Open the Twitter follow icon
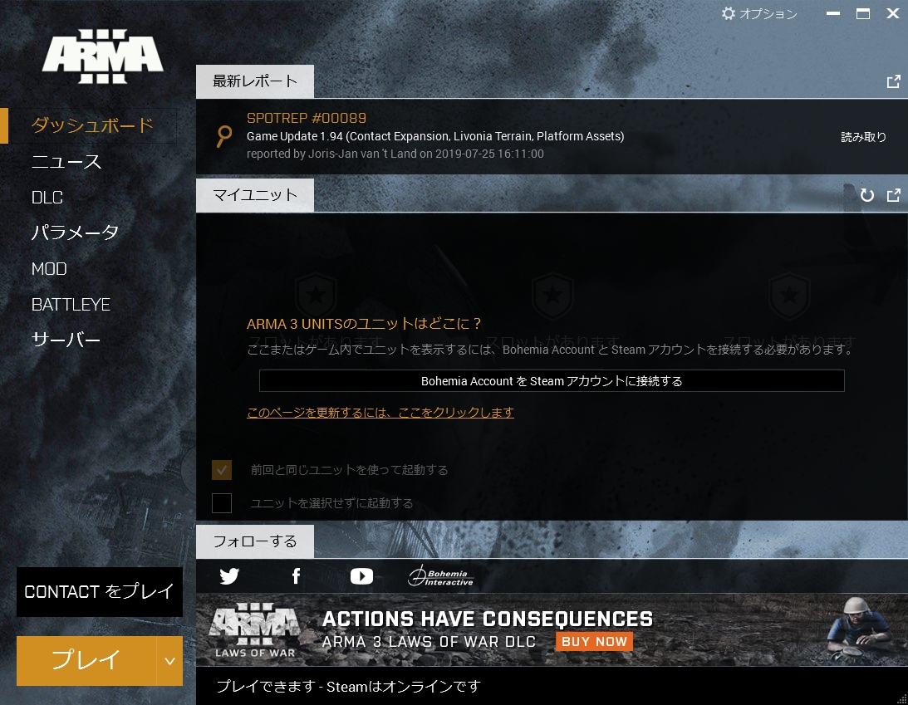This screenshot has width=908, height=705. (x=229, y=576)
